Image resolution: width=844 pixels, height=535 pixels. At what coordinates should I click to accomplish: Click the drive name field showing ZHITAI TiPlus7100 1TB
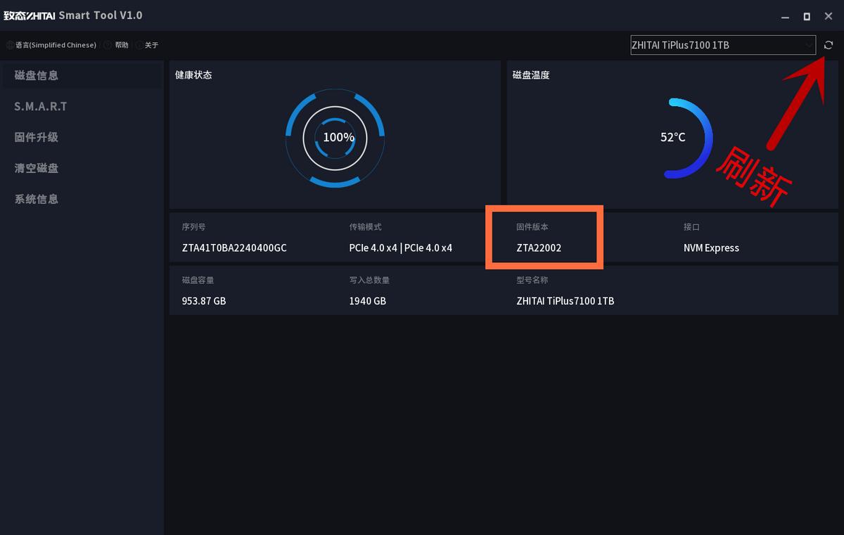point(564,301)
